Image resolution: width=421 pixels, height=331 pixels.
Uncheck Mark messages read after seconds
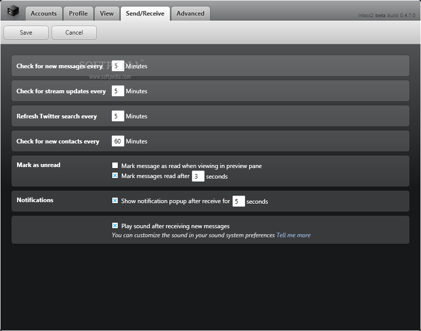pos(115,176)
